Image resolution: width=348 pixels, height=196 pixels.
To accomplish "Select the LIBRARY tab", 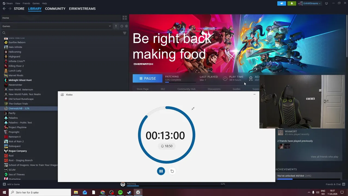I will pyautogui.click(x=35, y=9).
